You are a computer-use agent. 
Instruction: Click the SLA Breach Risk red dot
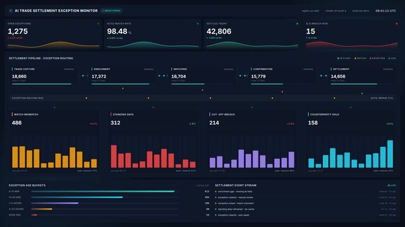pyautogui.click(x=397, y=24)
